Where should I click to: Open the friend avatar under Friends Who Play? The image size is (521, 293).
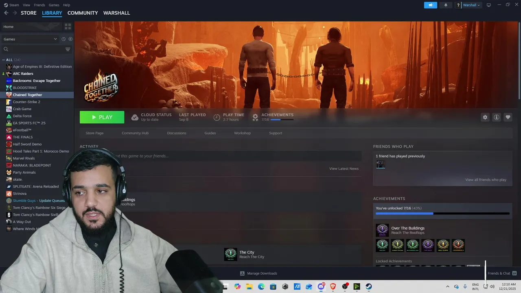point(381,164)
